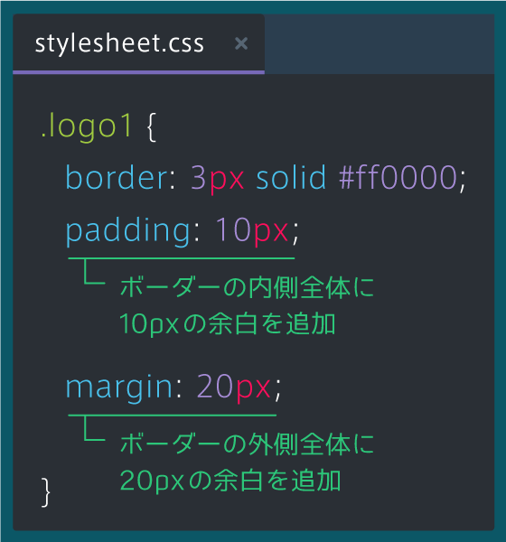Click the 20pxの余白を追加 annotation

[x=230, y=481]
